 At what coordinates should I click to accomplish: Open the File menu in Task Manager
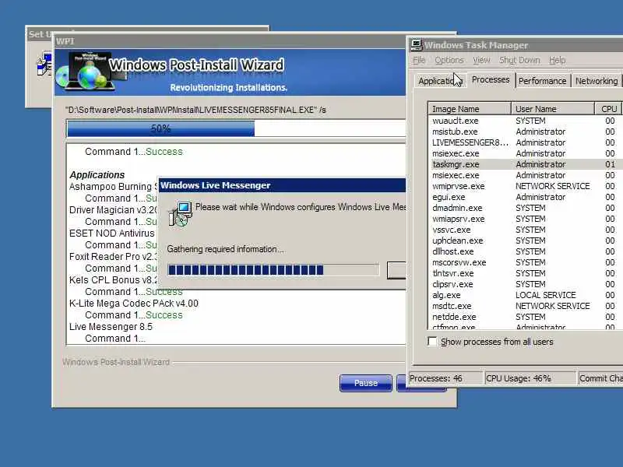coord(419,60)
